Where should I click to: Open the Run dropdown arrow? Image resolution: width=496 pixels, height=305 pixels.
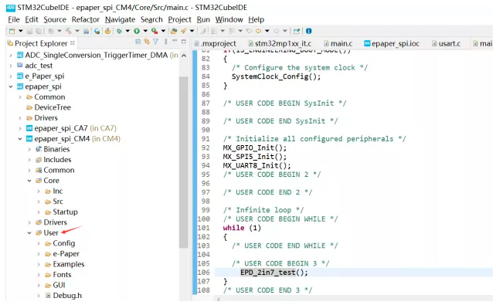tap(145, 31)
